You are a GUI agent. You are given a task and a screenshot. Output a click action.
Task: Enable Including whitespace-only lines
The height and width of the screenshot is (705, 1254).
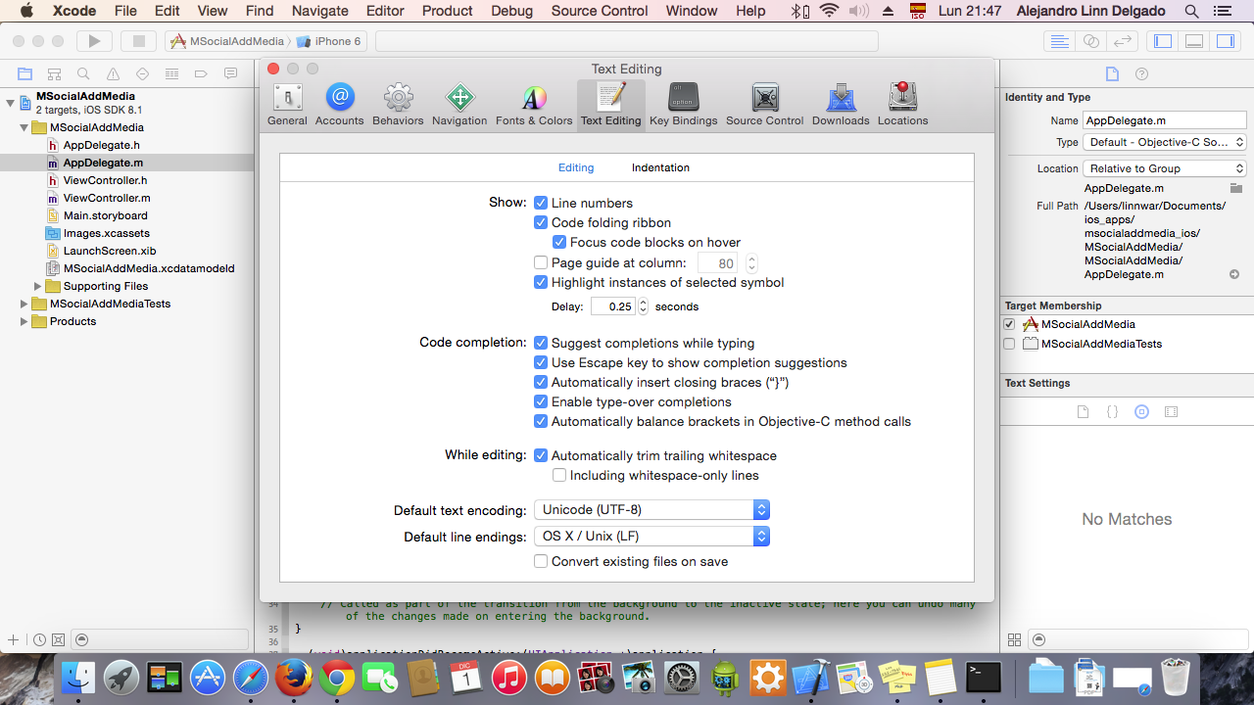coord(559,475)
